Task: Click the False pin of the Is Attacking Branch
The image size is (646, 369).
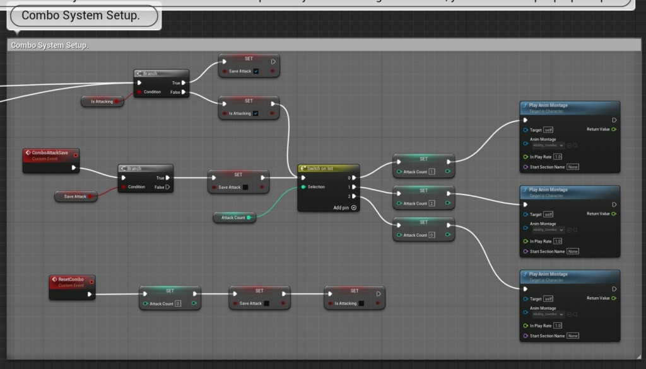Action: pos(184,92)
